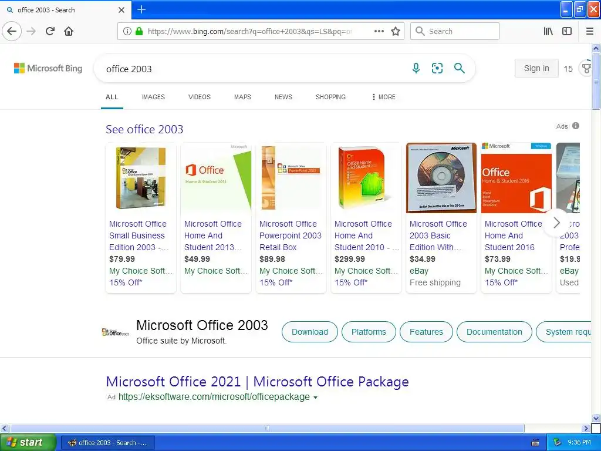The width and height of the screenshot is (601, 451).
Task: Select the office 2003 Search taskbar item
Action: [x=108, y=443]
